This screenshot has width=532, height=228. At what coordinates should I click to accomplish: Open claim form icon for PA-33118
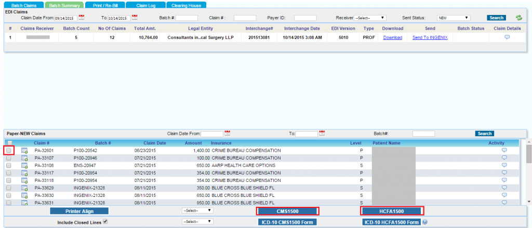point(24,180)
